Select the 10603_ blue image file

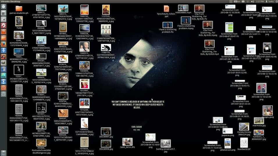(x=19, y=56)
